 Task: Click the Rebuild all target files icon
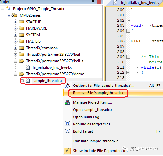click(67, 124)
